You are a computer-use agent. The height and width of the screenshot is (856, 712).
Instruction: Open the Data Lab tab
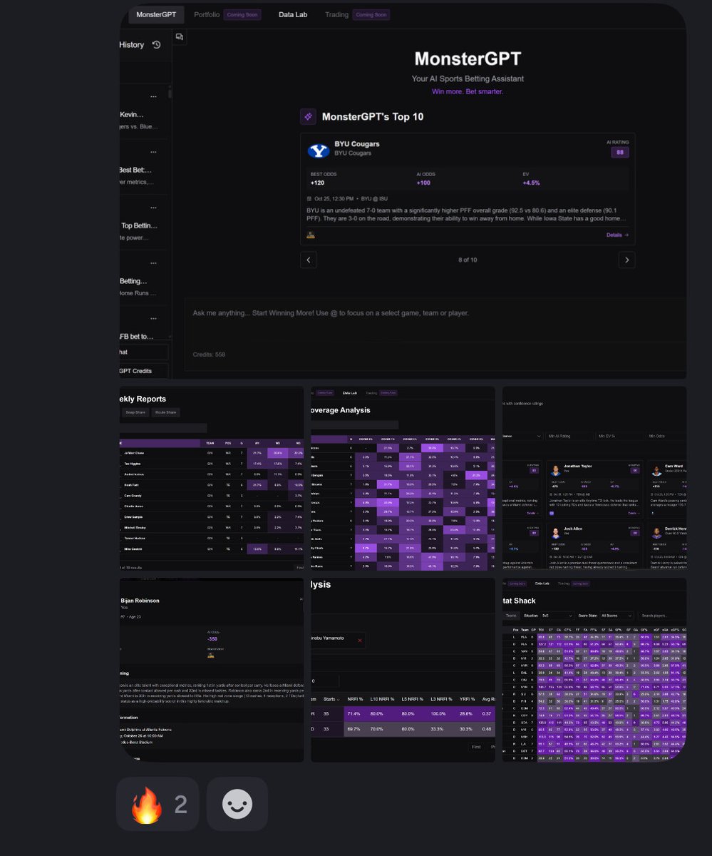click(x=291, y=14)
